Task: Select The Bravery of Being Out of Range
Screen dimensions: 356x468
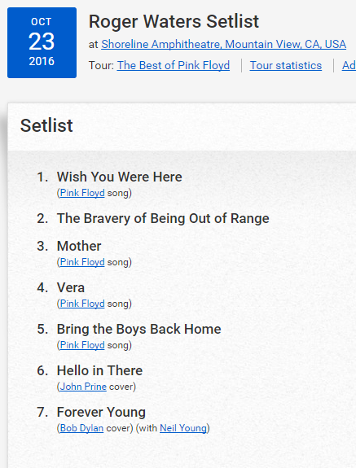Action: [x=163, y=218]
